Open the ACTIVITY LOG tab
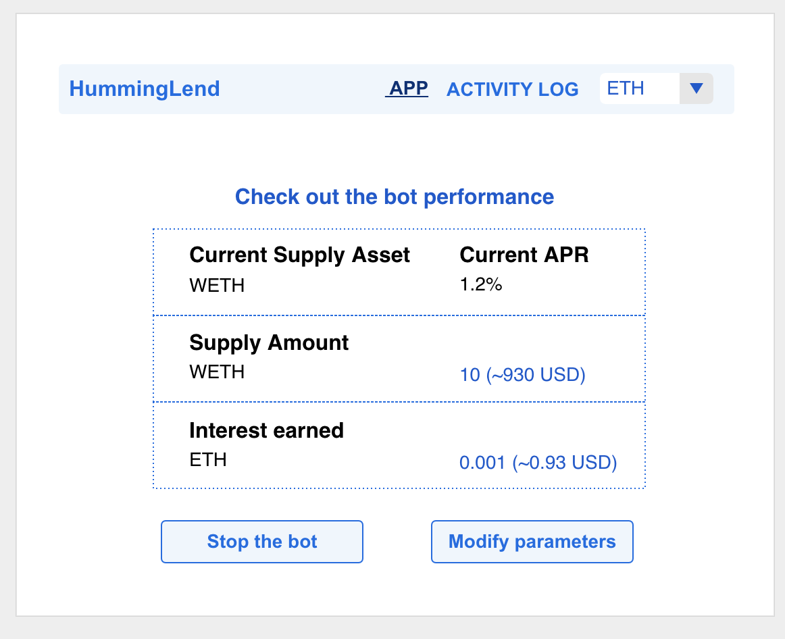This screenshot has height=639, width=785. point(512,89)
